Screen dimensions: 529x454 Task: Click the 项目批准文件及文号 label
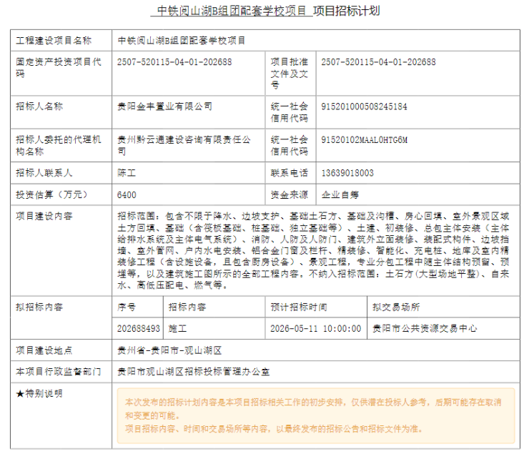290,73
